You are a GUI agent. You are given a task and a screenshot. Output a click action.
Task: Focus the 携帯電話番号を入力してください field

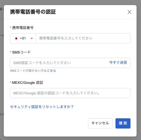[83, 38]
